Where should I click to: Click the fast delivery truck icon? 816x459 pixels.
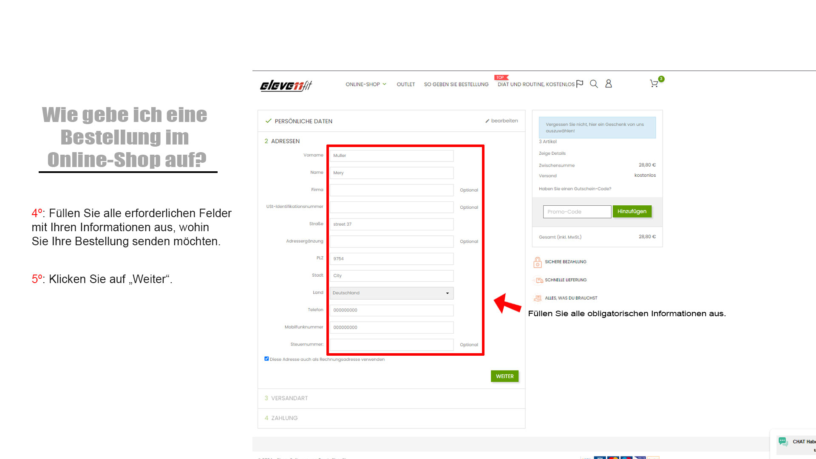pos(539,280)
